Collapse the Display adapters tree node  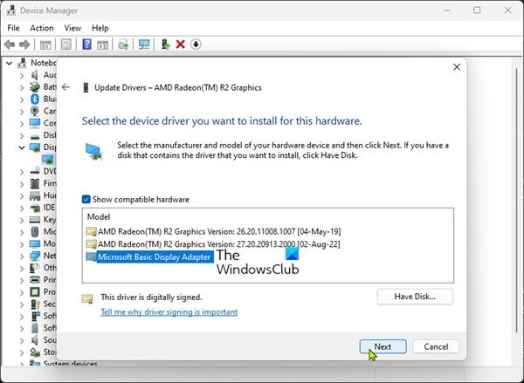pyautogui.click(x=22, y=147)
